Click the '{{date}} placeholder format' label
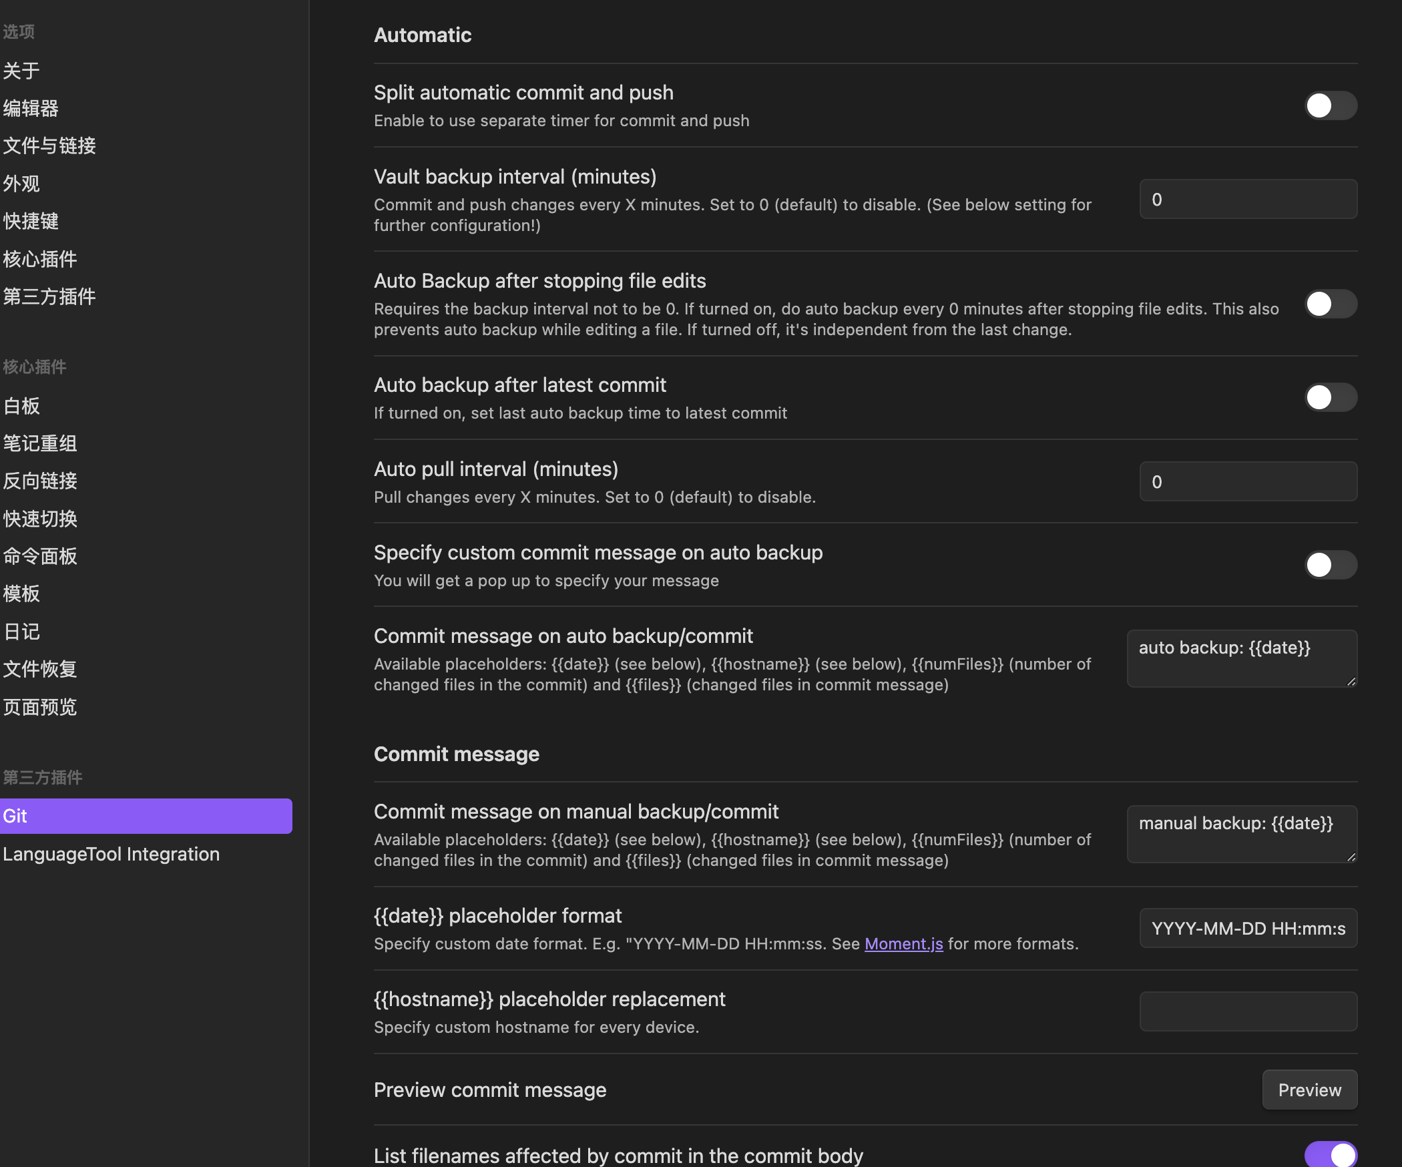Image resolution: width=1402 pixels, height=1167 pixels. click(498, 915)
